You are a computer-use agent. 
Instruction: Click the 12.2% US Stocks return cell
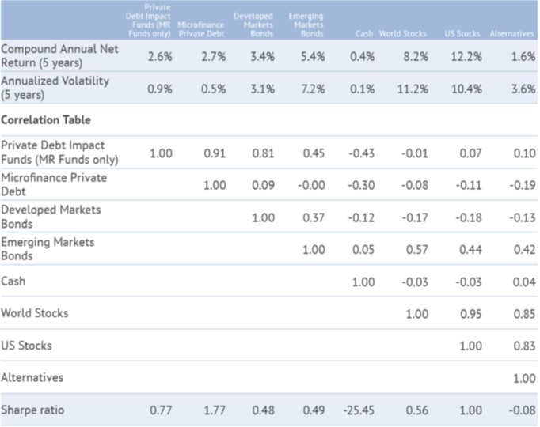(x=466, y=56)
